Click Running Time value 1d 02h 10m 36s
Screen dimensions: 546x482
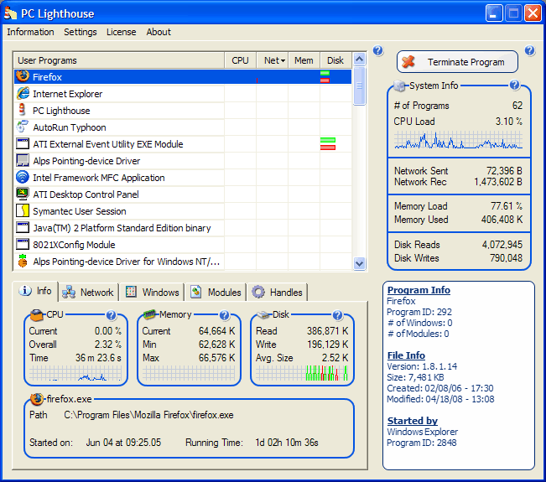[x=287, y=443]
